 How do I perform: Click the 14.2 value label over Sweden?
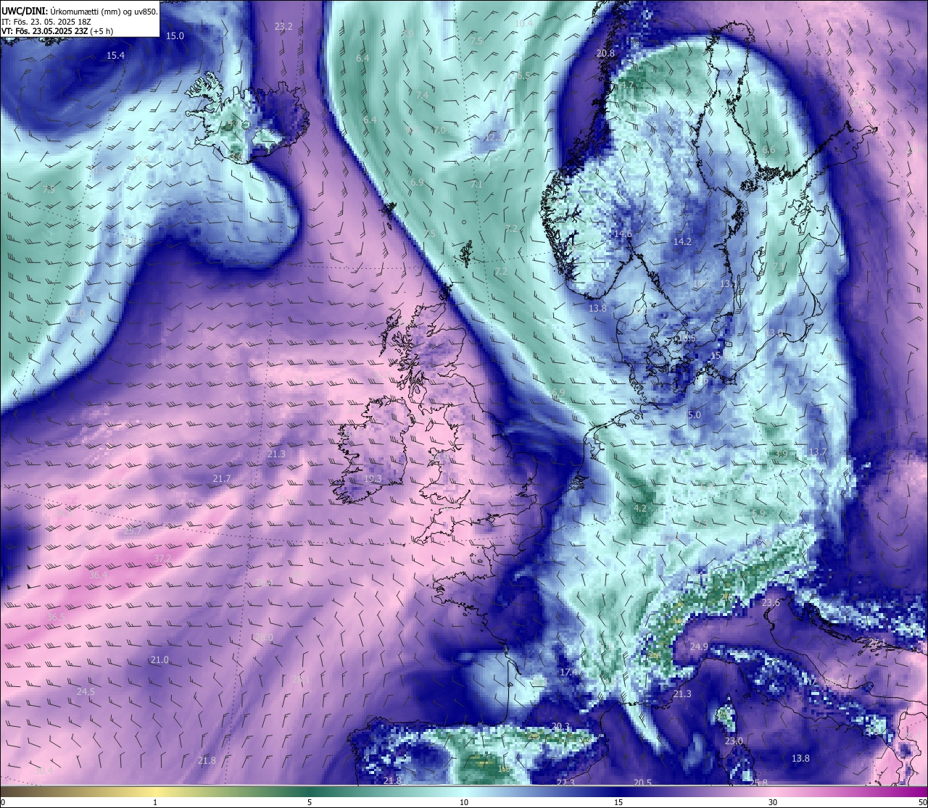(x=682, y=241)
